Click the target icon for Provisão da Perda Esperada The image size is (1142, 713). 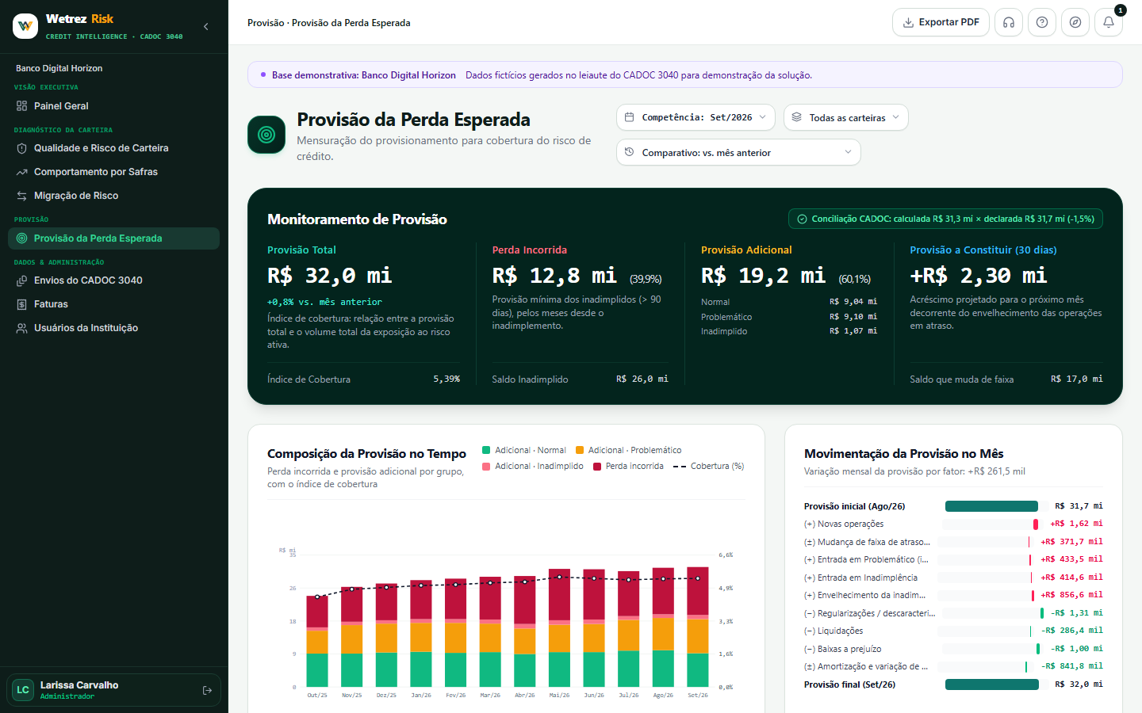pos(21,238)
